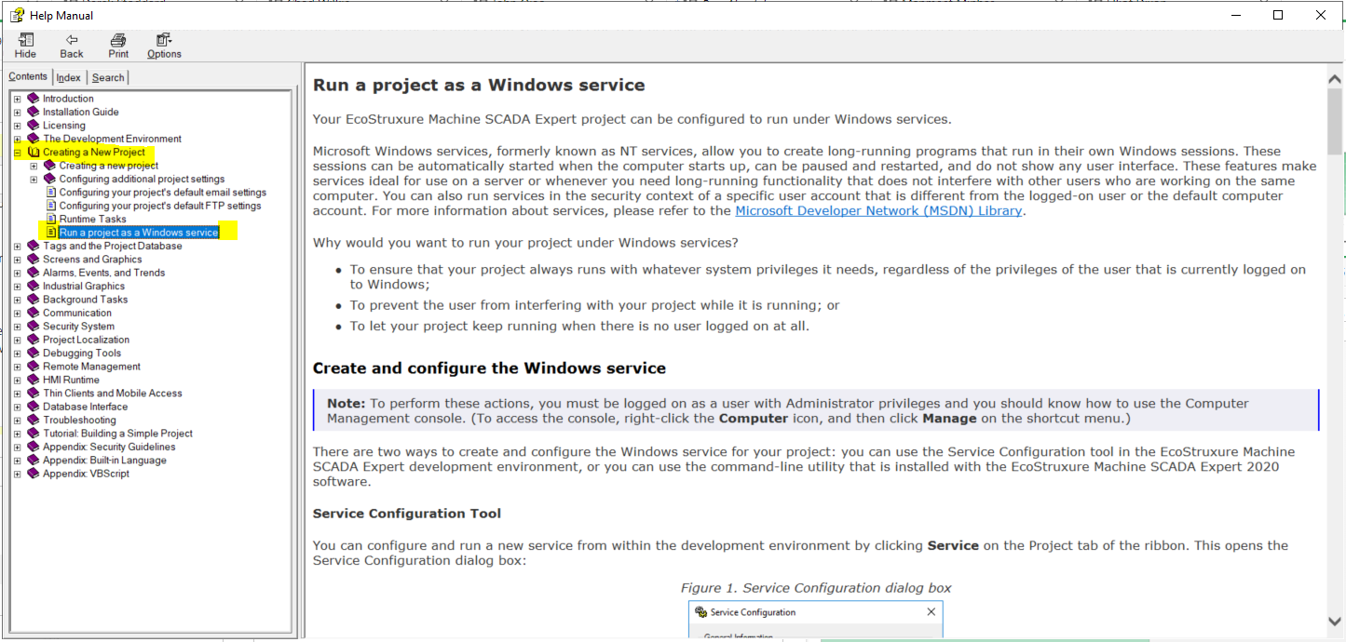Image resolution: width=1346 pixels, height=642 pixels.
Task: Expand the Installation Guide node
Action: click(x=17, y=112)
